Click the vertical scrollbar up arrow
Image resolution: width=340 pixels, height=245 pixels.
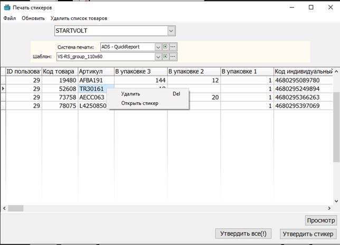pos(336,72)
